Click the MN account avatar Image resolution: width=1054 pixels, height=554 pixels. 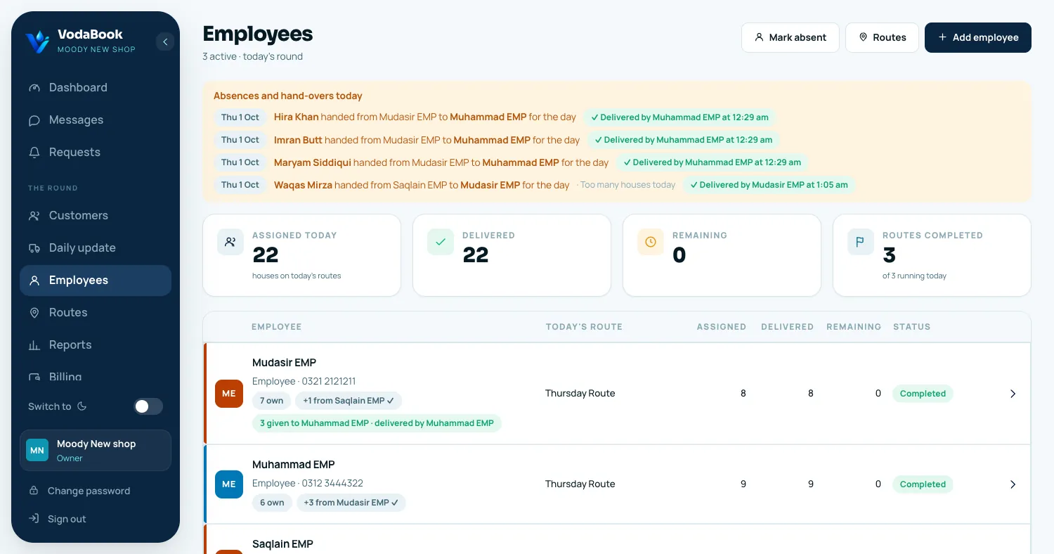(x=37, y=450)
